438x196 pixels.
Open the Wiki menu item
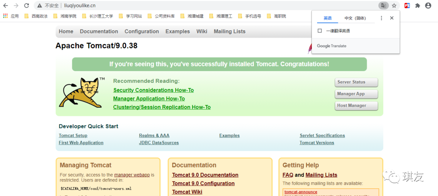202,32
